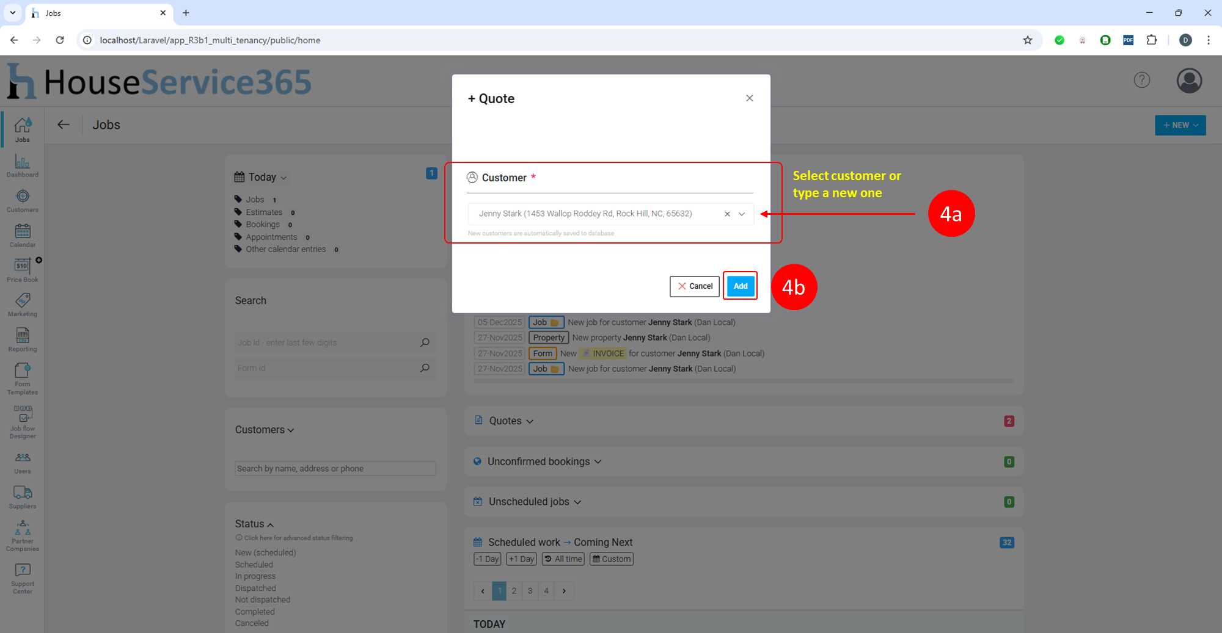
Task: Expand the customer dropdown chevron
Action: [742, 214]
